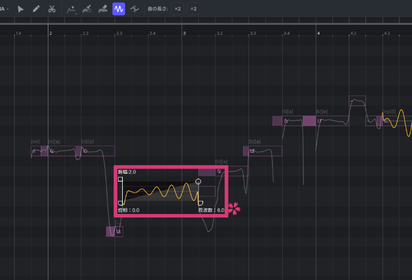Select the pencil draw tool
Viewport: 412px width, 280px height.
[36, 9]
